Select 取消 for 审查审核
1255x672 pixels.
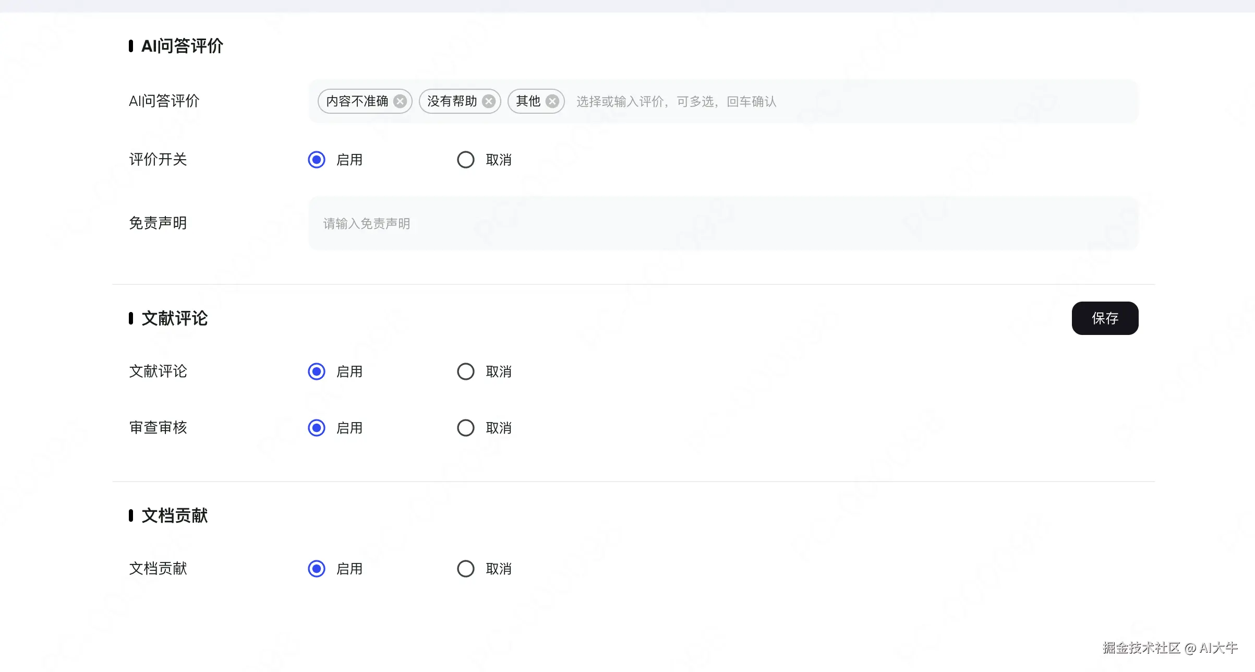point(466,428)
